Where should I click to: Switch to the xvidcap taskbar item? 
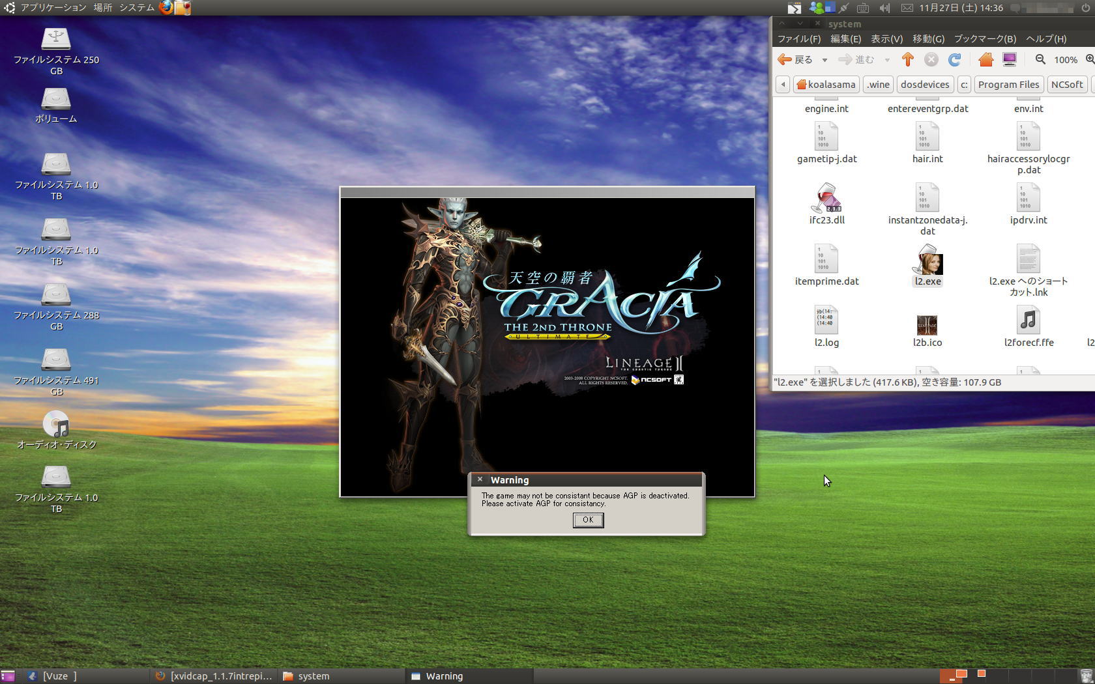[x=214, y=676]
